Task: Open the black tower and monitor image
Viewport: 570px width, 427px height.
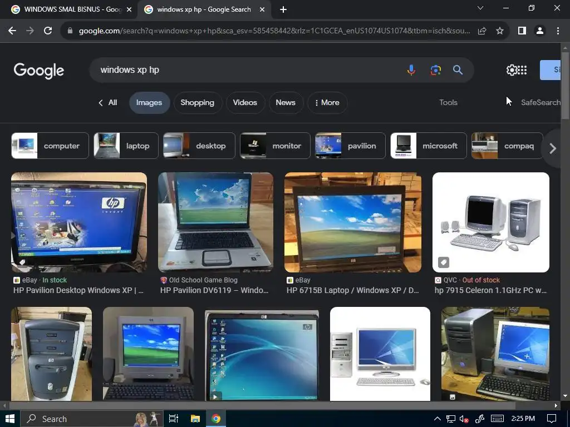Action: (495, 354)
